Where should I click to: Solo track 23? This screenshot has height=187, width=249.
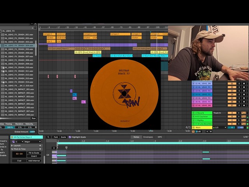(239, 91)
